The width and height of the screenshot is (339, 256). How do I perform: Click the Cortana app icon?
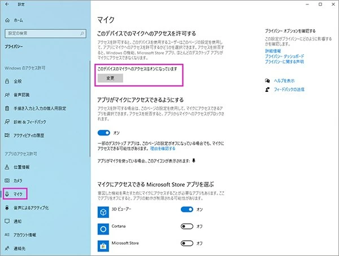click(x=103, y=229)
